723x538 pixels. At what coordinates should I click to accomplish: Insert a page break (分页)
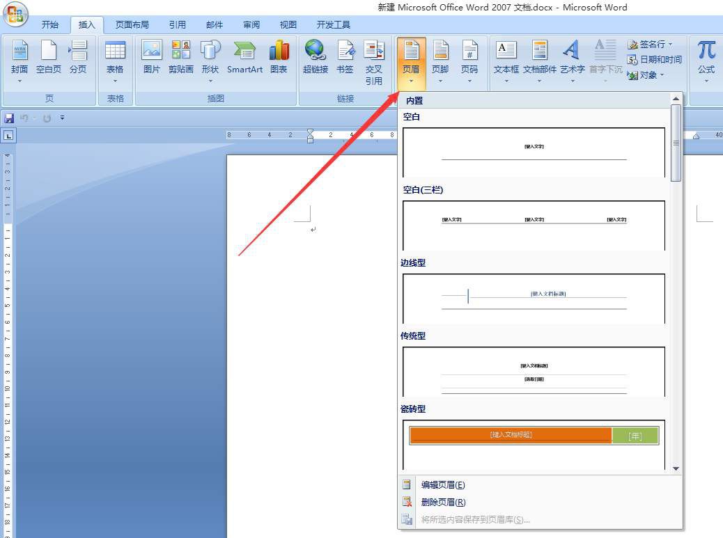78,58
